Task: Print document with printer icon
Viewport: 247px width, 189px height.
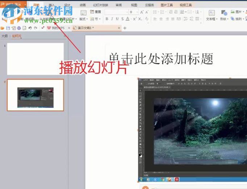Action: click(x=19, y=28)
